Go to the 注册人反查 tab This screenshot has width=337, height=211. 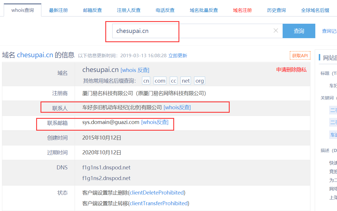tap(128, 10)
